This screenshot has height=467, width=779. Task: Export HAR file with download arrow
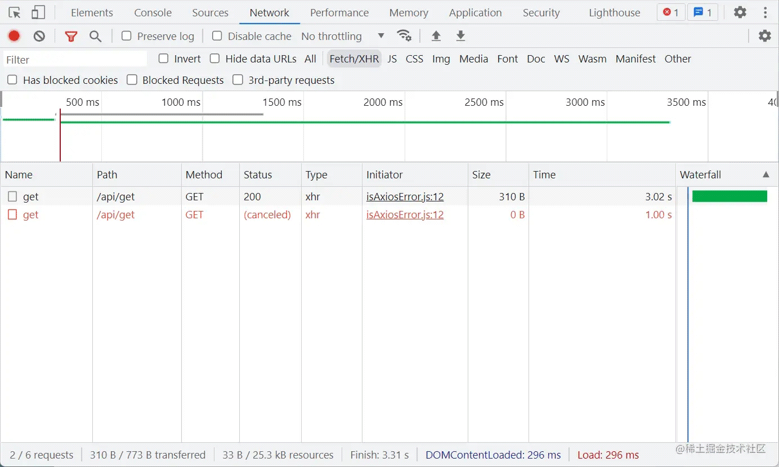[460, 36]
